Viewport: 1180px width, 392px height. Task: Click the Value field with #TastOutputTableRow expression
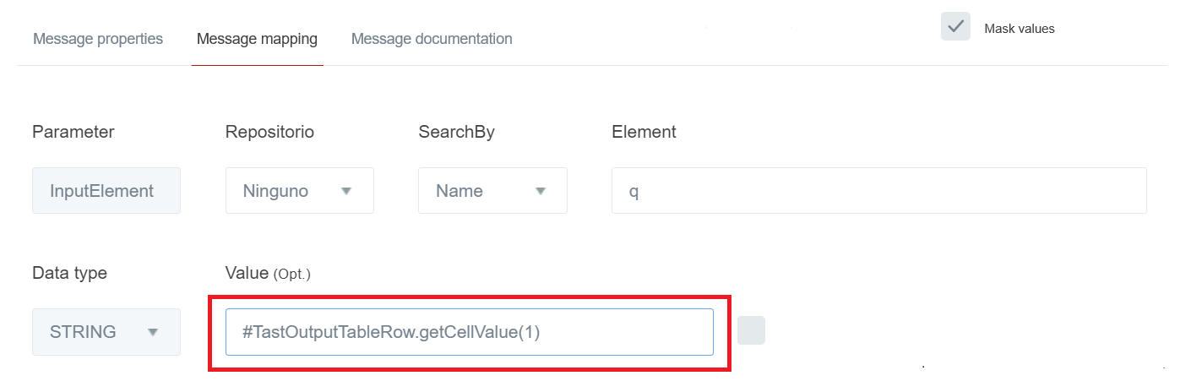[469, 332]
